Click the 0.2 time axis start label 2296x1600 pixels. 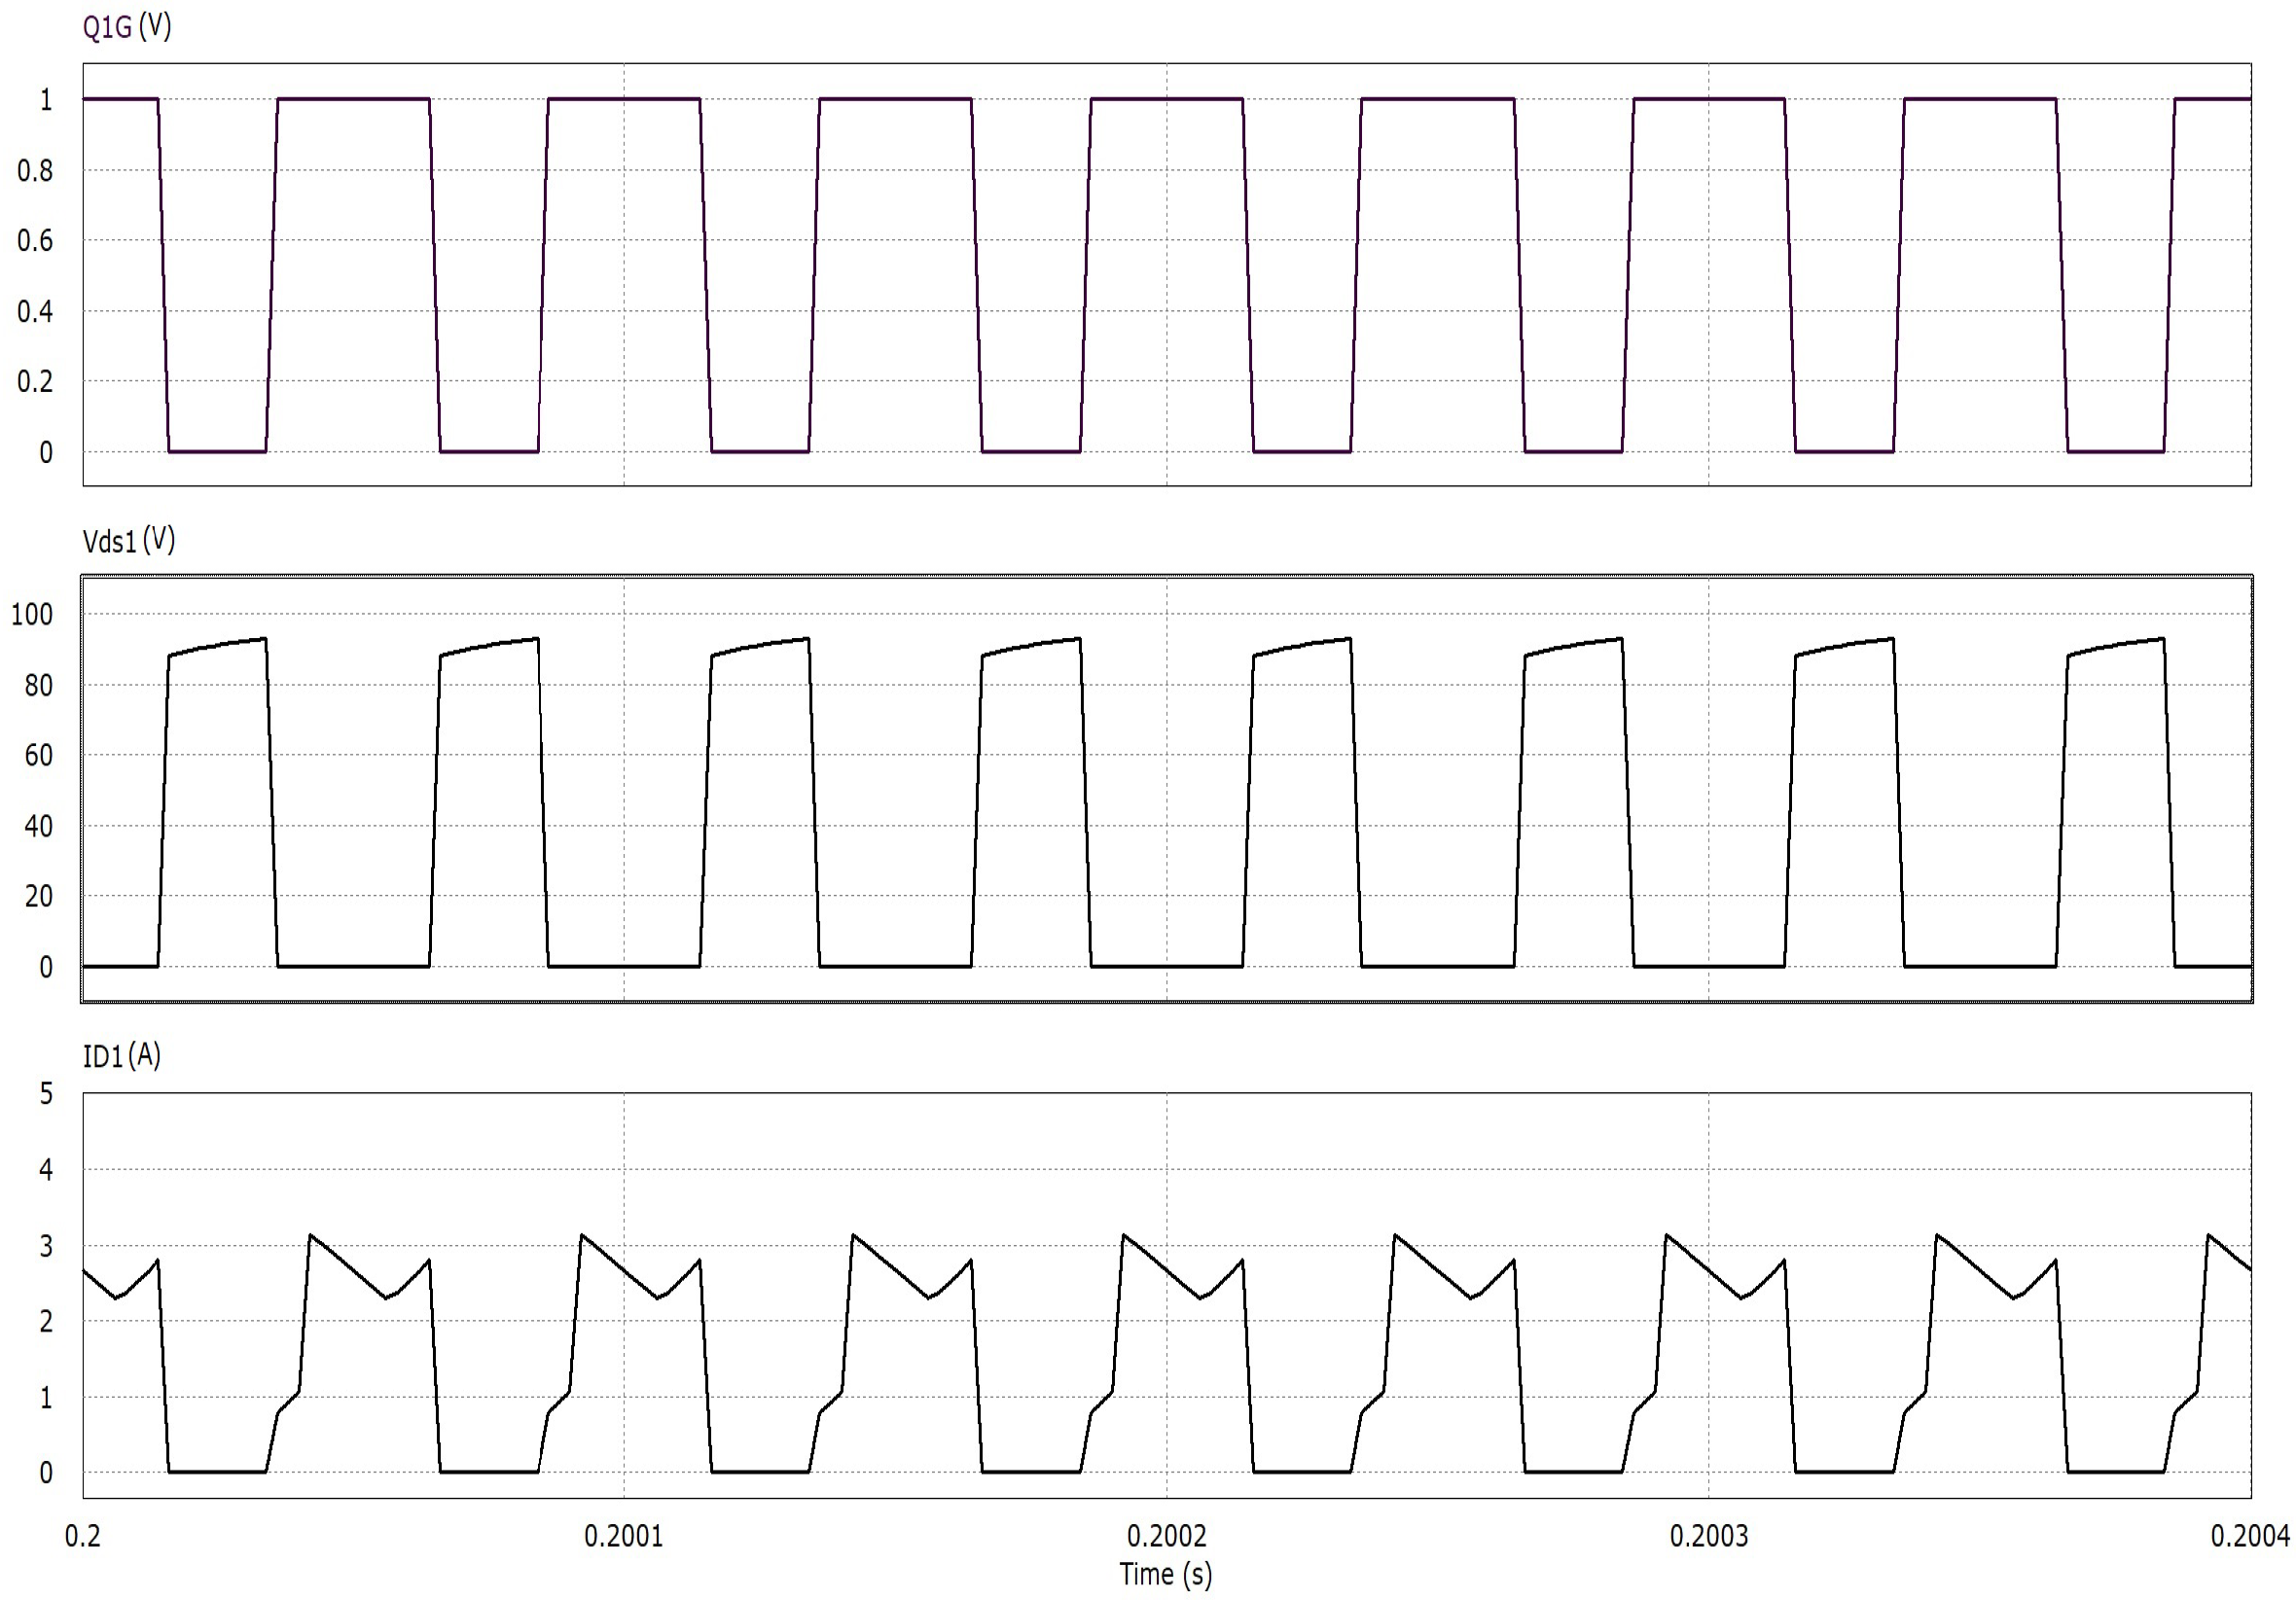tap(82, 1536)
